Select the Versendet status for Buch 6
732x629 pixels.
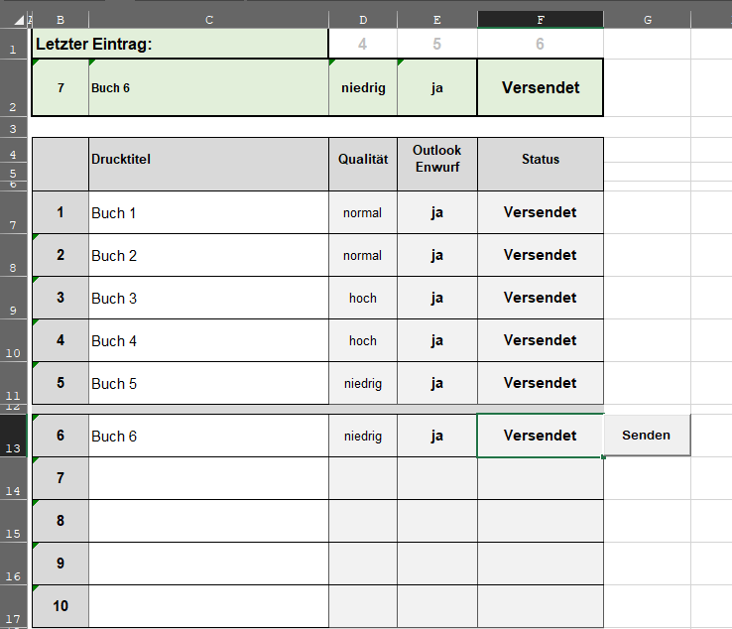[541, 436]
